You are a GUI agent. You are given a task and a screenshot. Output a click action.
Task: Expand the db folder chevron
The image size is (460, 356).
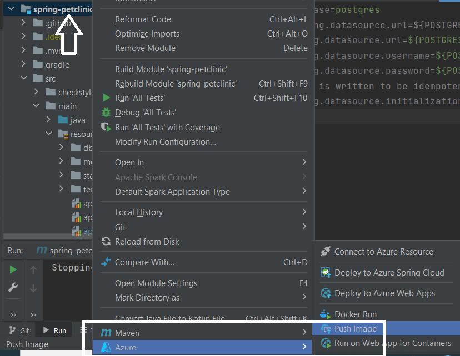[61, 147]
